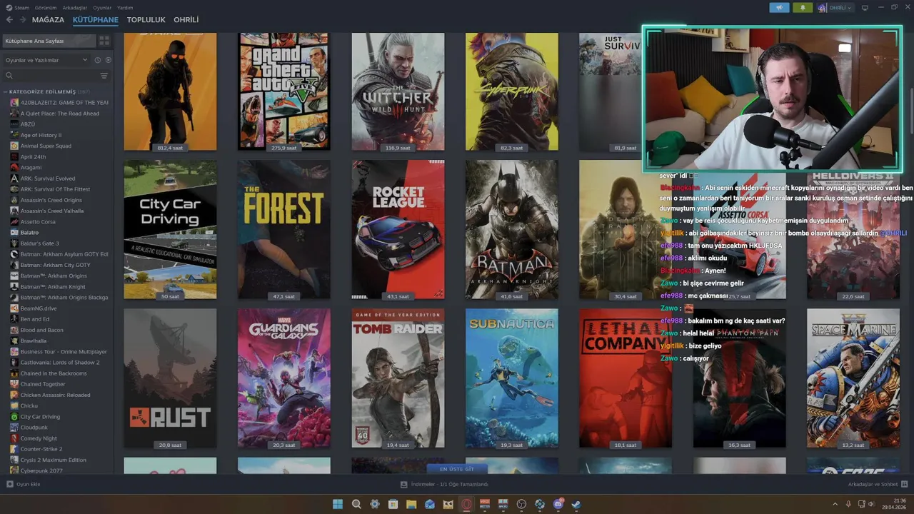914x514 pixels.
Task: Open The Witcher Wild Hunt cover
Action: [398, 91]
